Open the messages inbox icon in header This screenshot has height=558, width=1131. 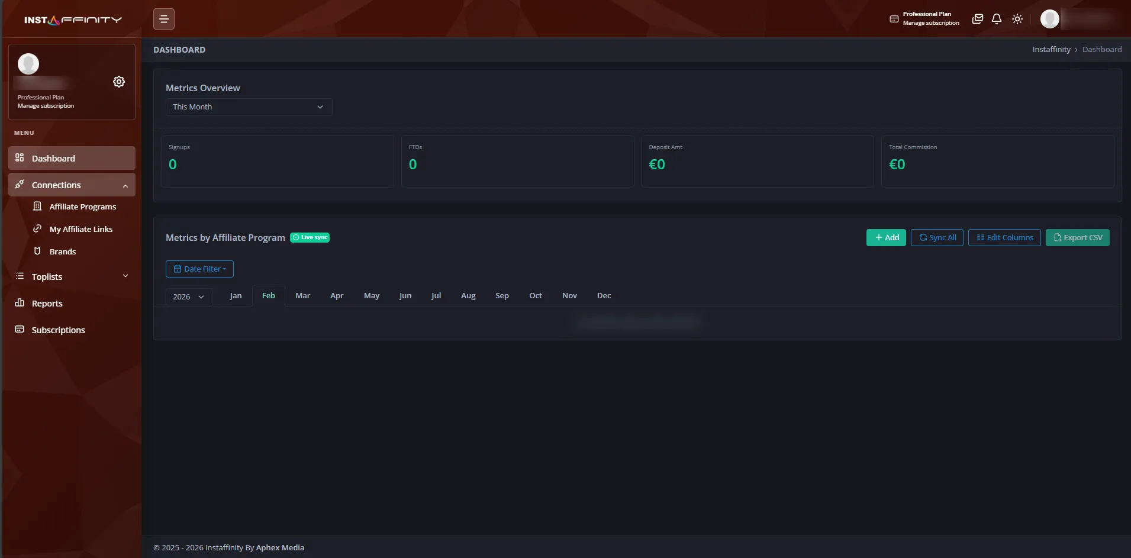click(x=977, y=19)
